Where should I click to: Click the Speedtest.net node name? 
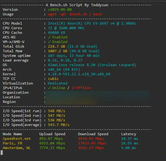(17, 139)
